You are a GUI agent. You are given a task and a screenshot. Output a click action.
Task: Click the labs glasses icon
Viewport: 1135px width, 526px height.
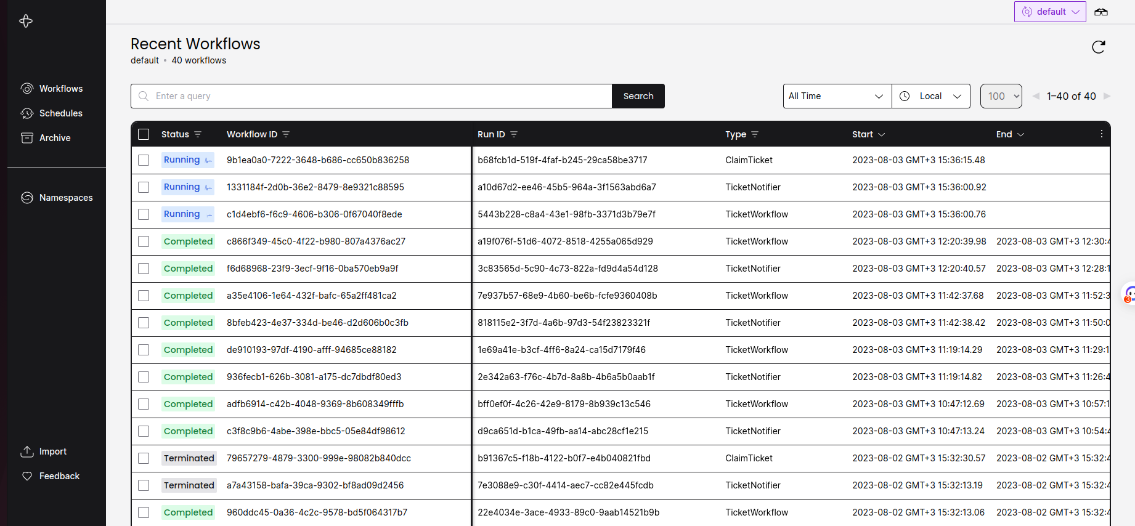(x=1101, y=12)
